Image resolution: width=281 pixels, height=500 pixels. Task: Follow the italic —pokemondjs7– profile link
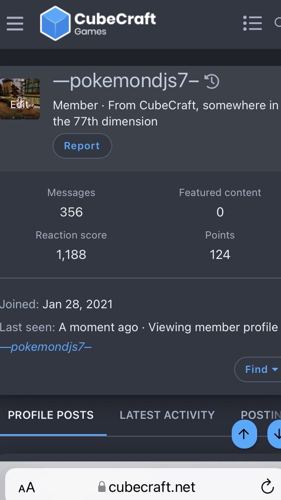point(46,347)
